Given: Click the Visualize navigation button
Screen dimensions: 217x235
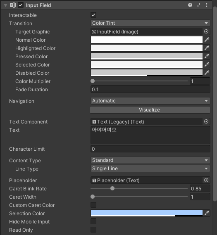Looking at the screenshot, I should 150,110.
